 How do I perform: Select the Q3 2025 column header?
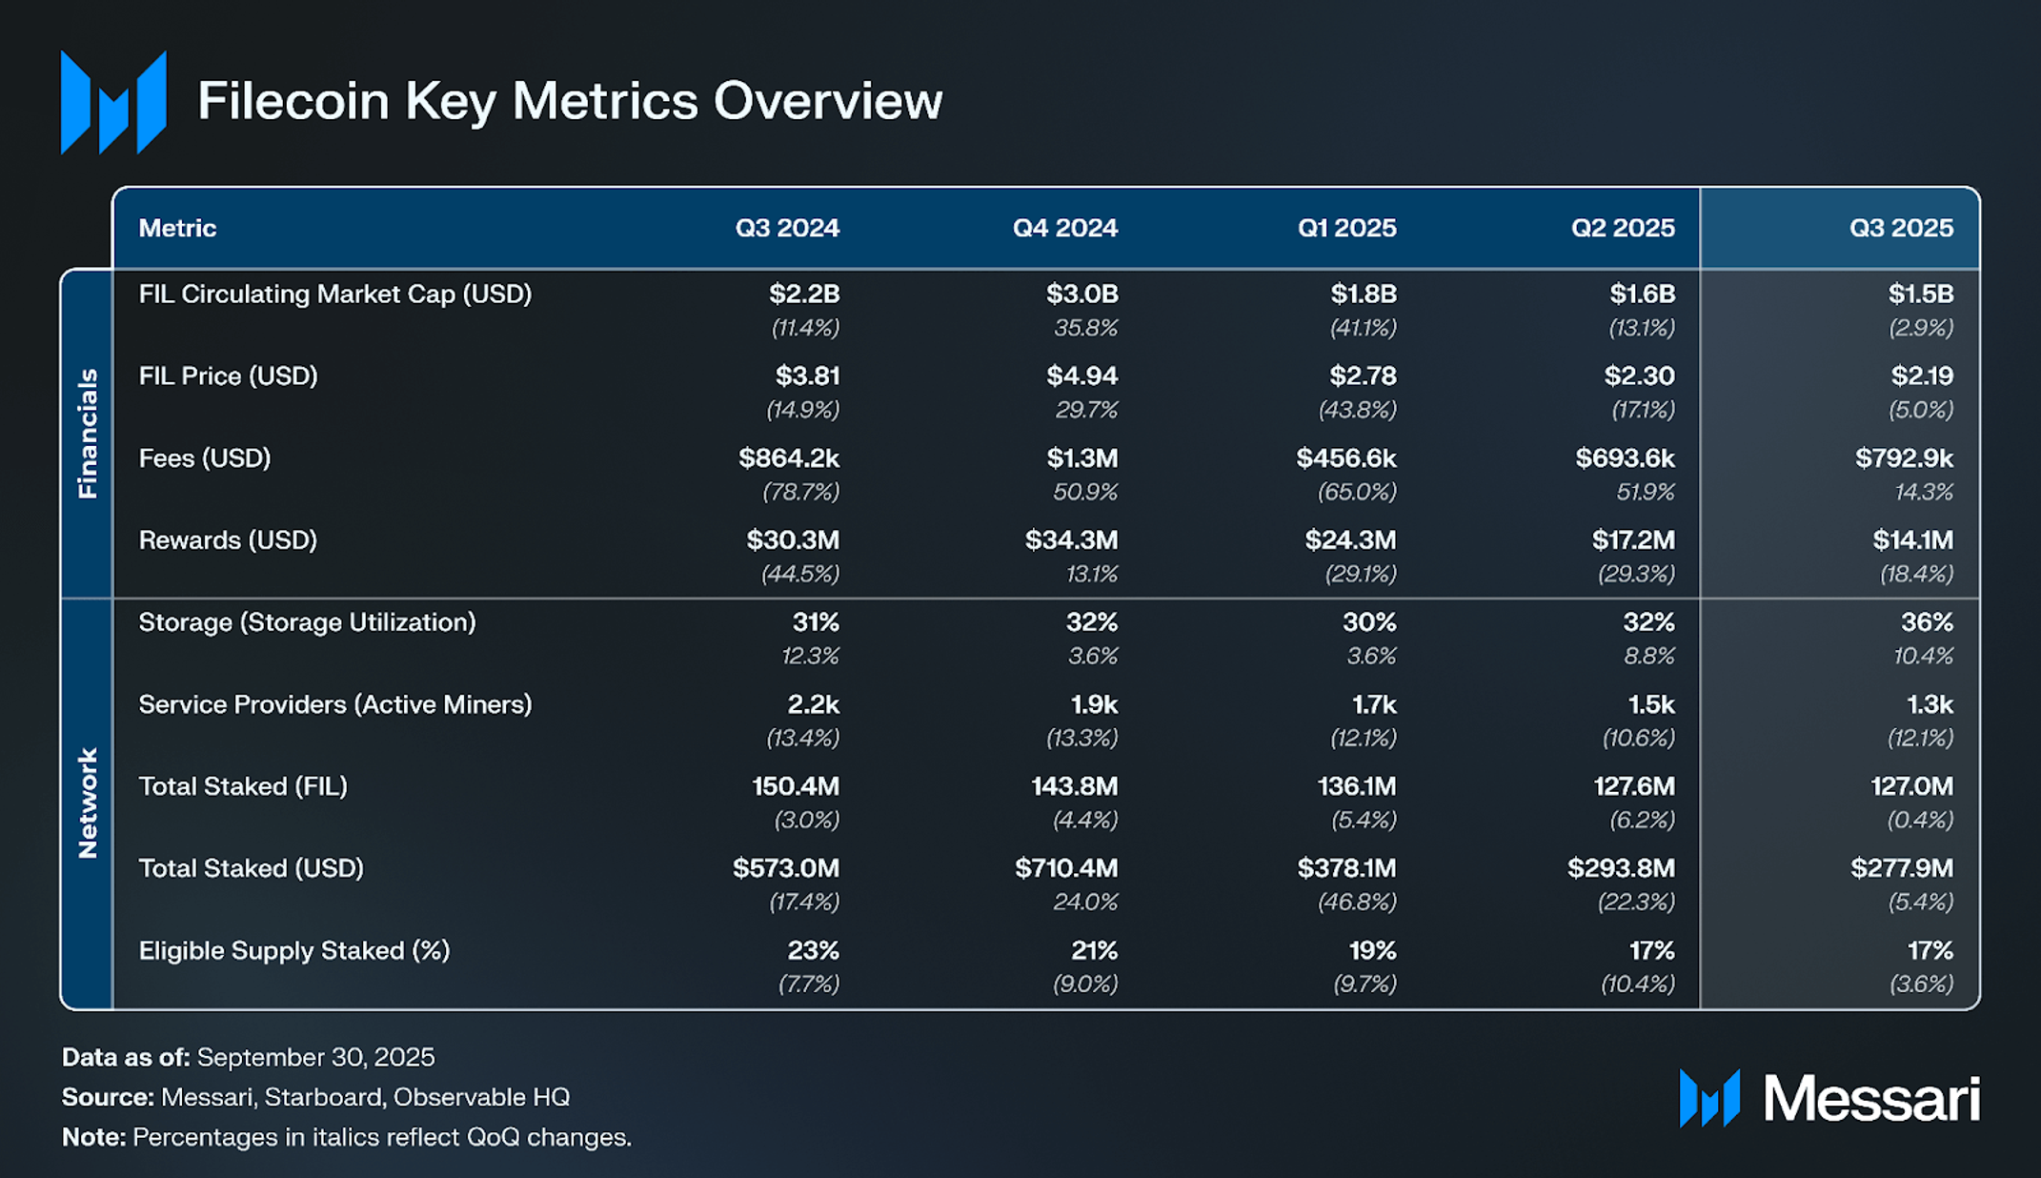(1900, 228)
